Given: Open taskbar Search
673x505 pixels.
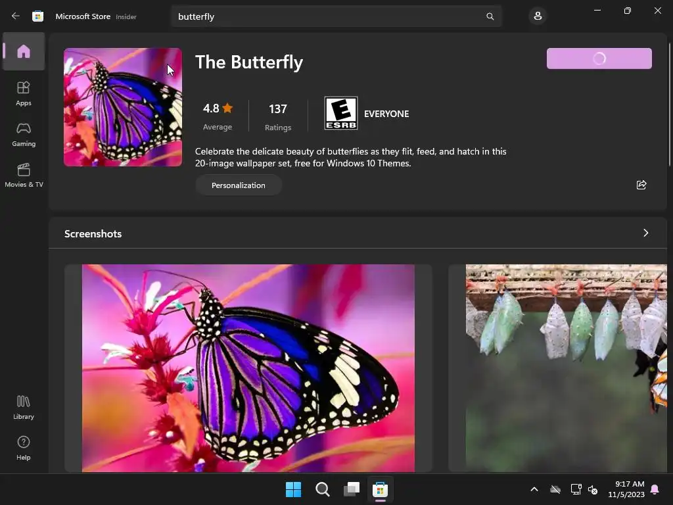Looking at the screenshot, I should (x=322, y=489).
